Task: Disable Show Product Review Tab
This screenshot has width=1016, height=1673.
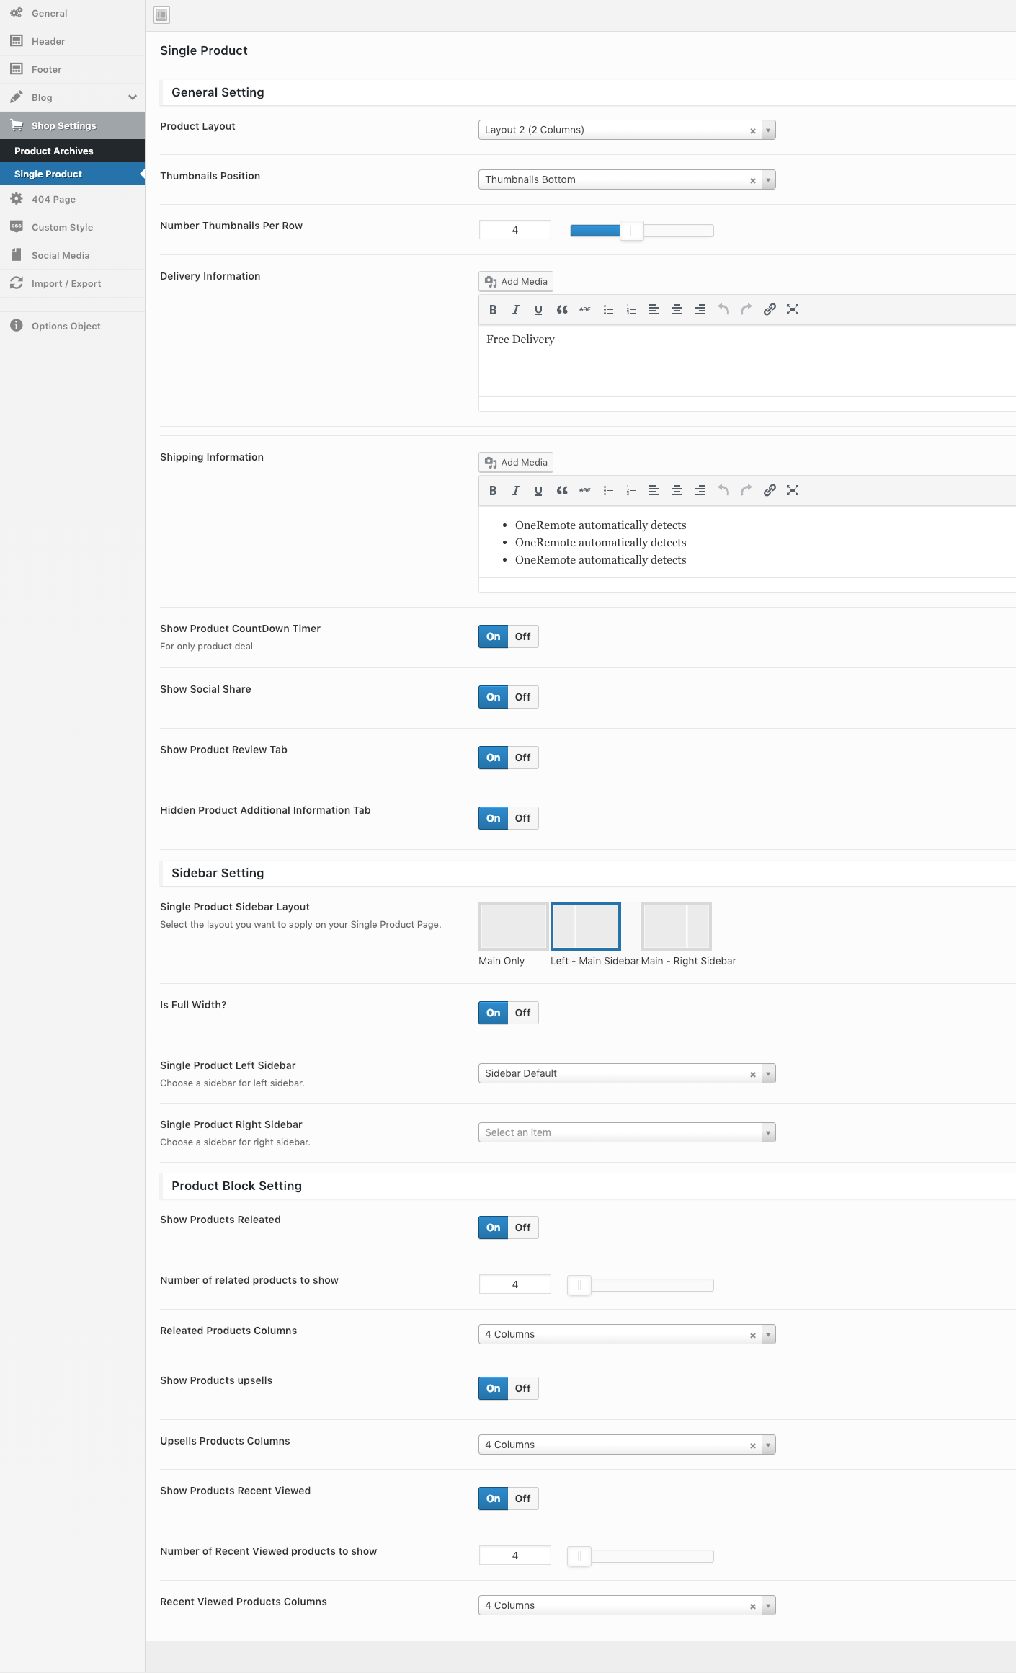Action: coord(523,758)
